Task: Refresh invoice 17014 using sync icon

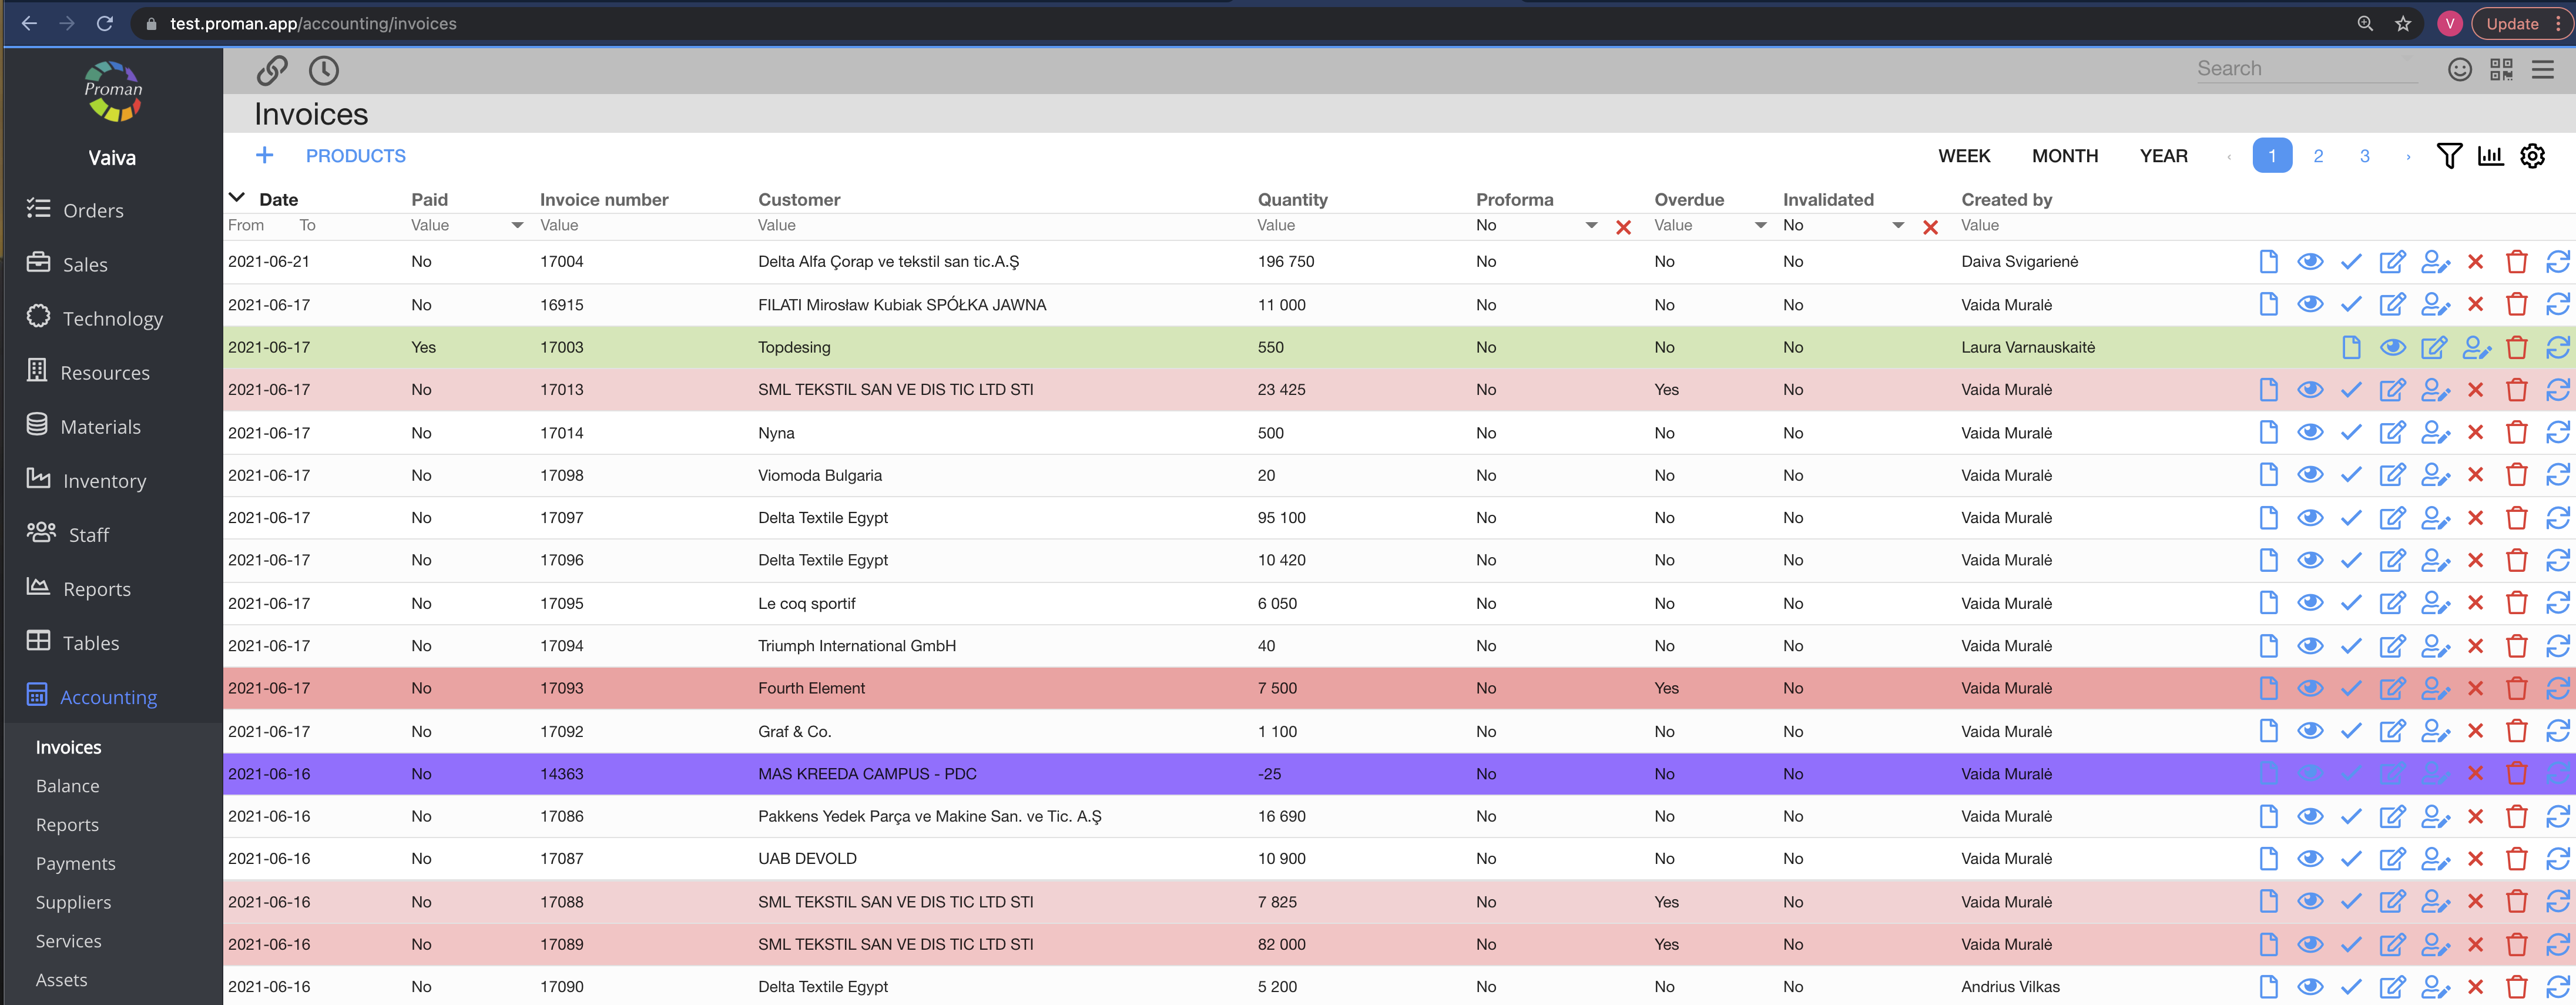Action: (x=2557, y=433)
